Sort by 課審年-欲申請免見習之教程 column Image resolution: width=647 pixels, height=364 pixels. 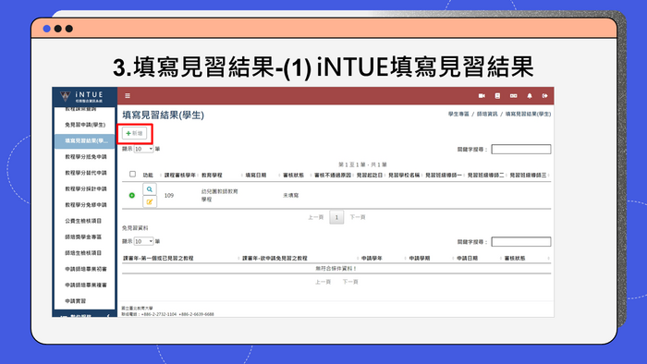tap(275, 259)
